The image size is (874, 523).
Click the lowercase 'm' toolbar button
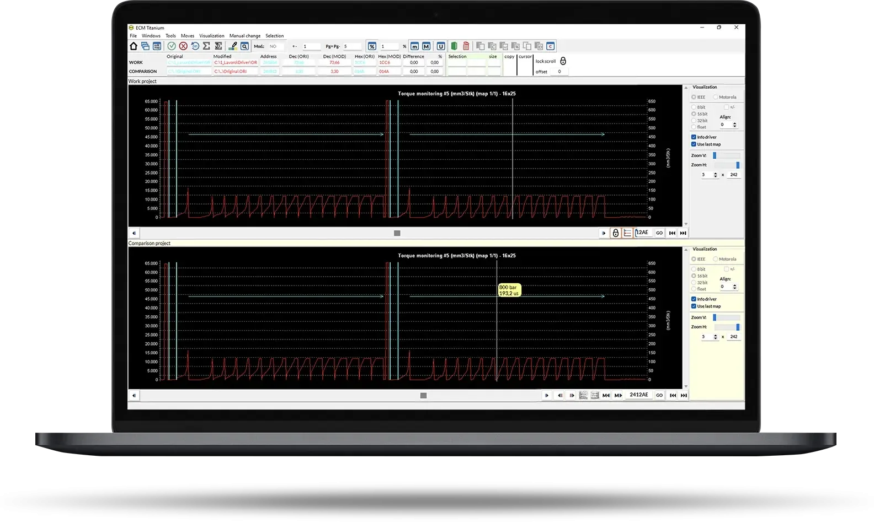[x=415, y=46]
